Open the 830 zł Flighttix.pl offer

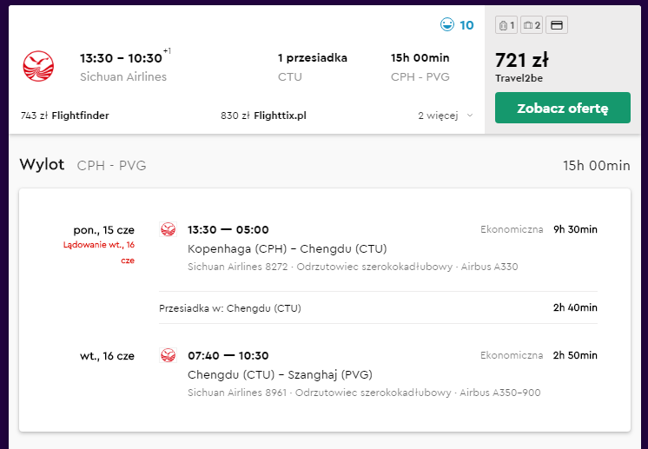point(263,116)
